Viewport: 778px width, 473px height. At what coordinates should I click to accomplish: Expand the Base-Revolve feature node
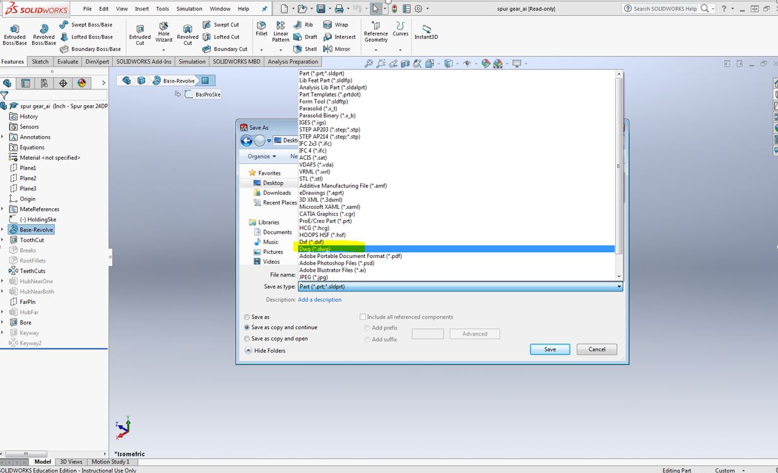tap(3, 230)
